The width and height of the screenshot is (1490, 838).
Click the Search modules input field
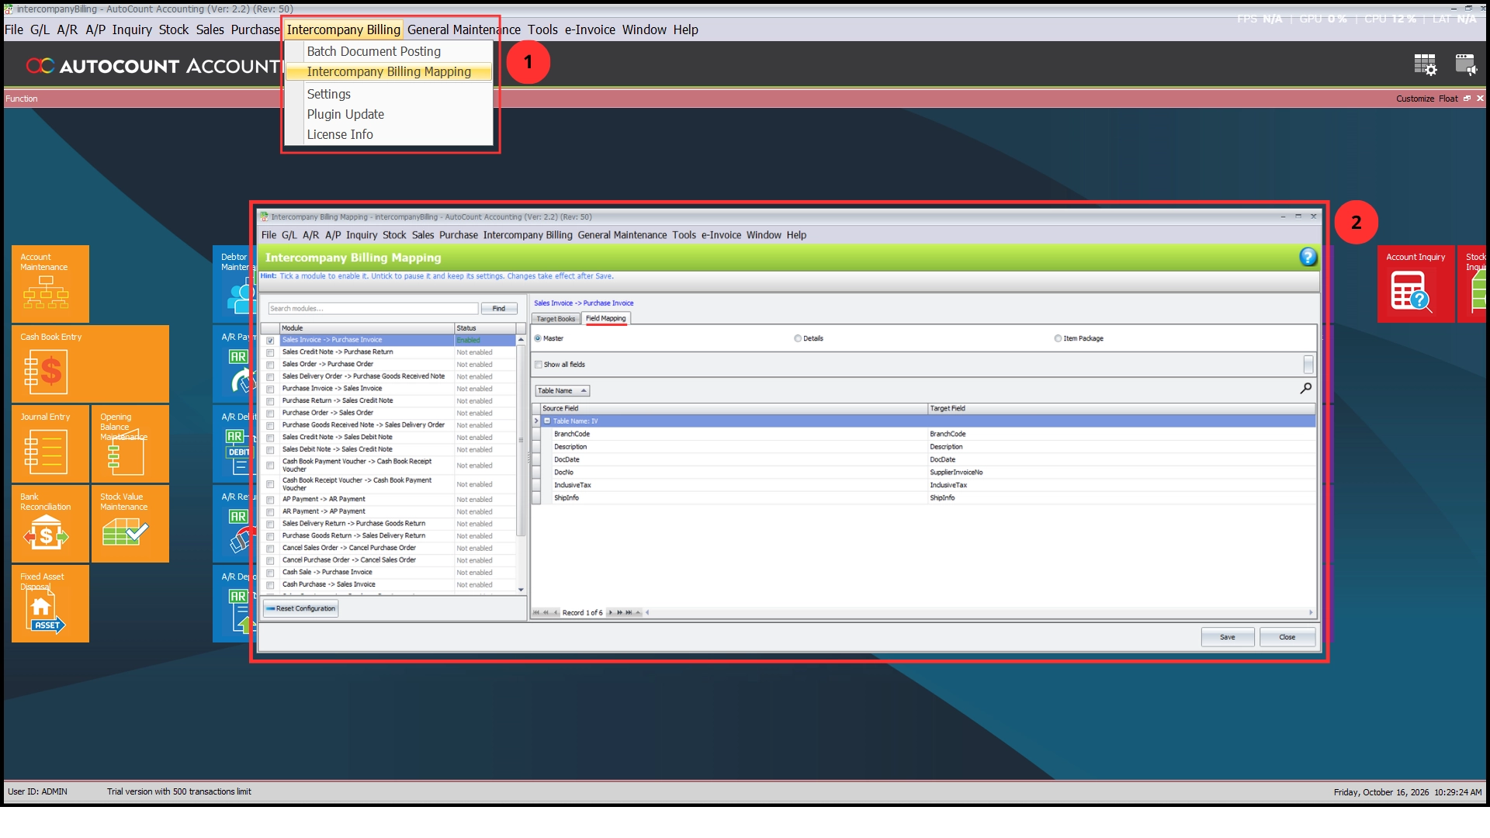(372, 309)
